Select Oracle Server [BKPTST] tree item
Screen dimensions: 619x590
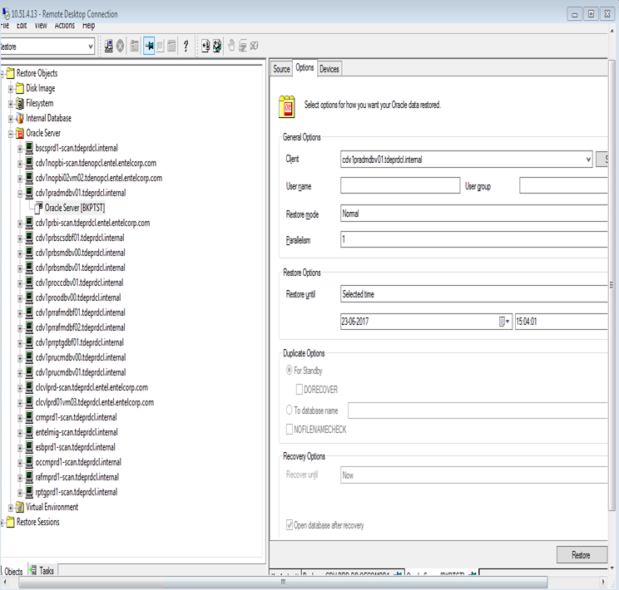75,208
